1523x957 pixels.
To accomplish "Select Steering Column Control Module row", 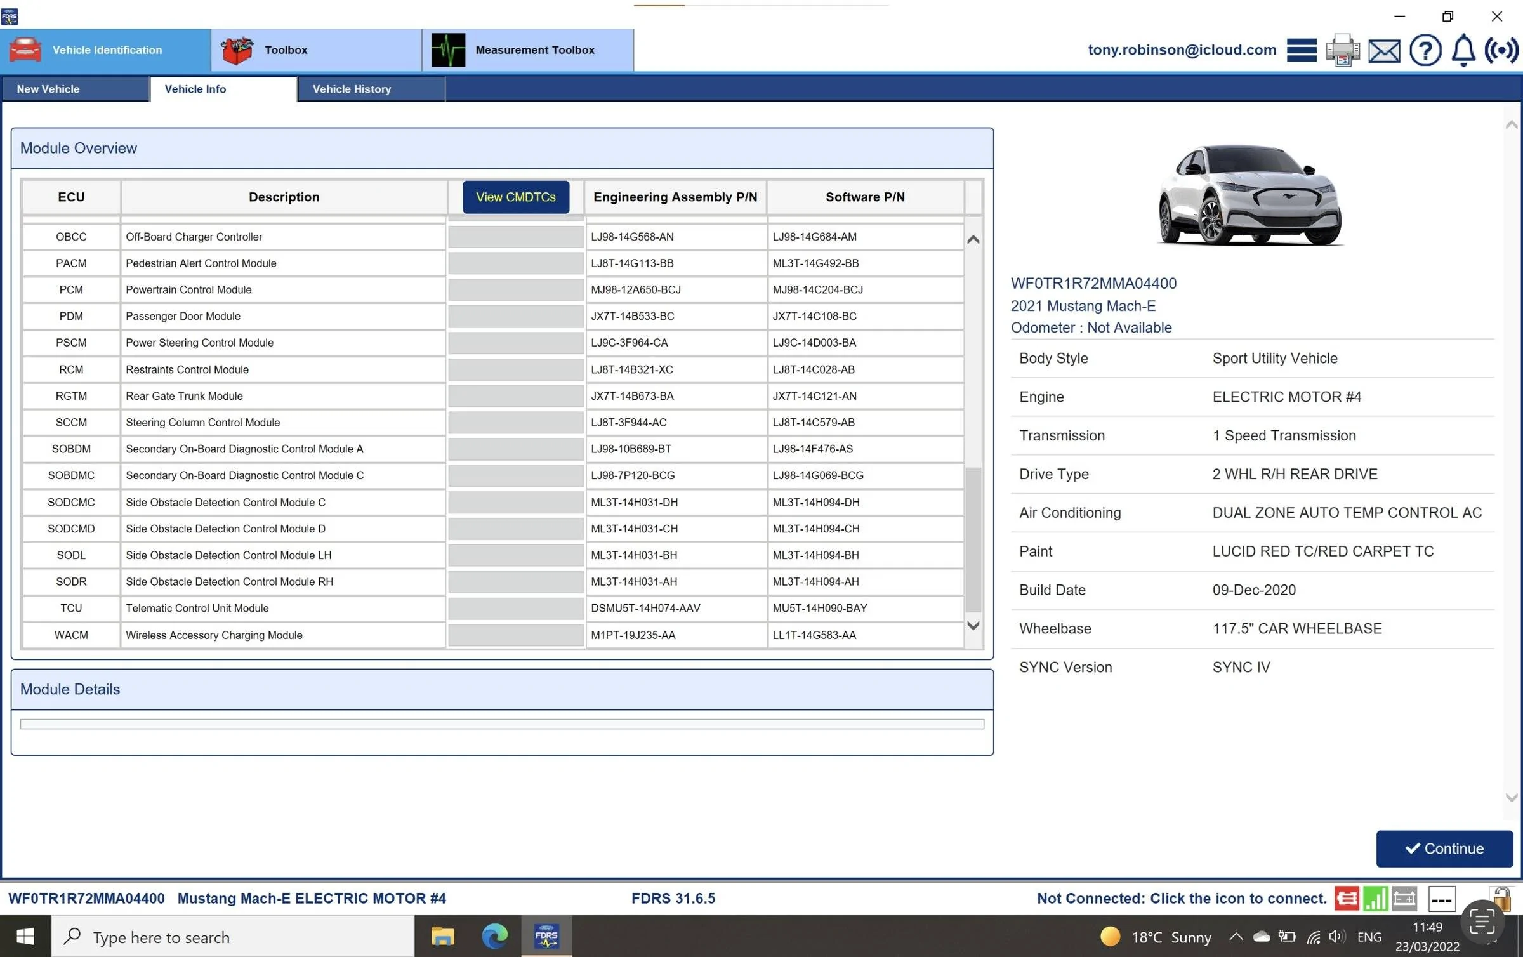I will (493, 423).
